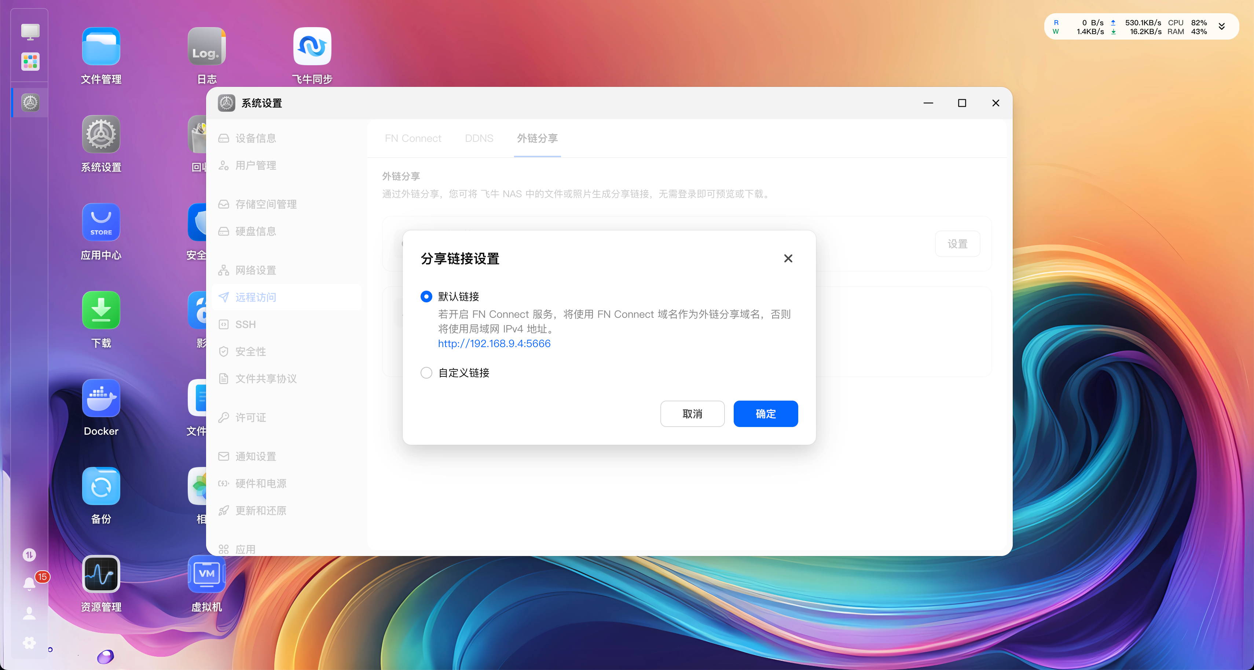This screenshot has width=1254, height=670.
Task: Click the 系统设置 window title icon
Action: [226, 103]
